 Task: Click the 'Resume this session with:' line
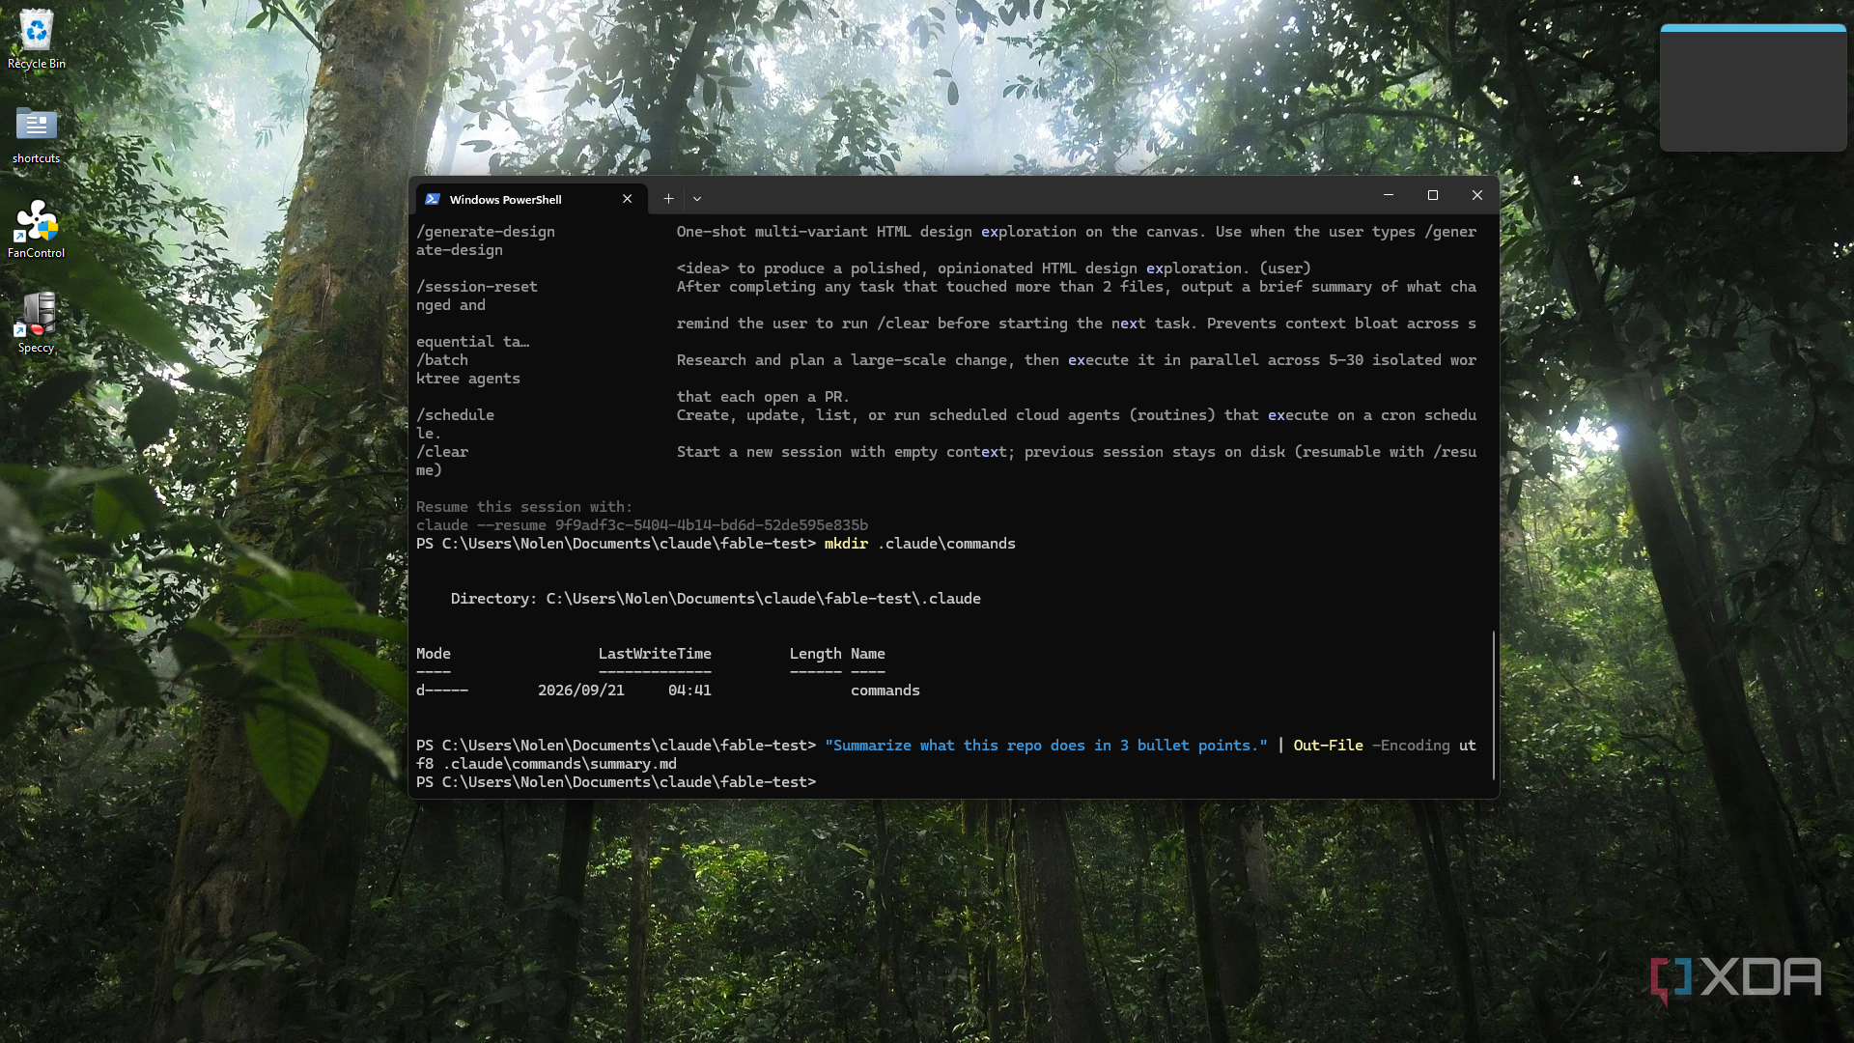tap(524, 507)
